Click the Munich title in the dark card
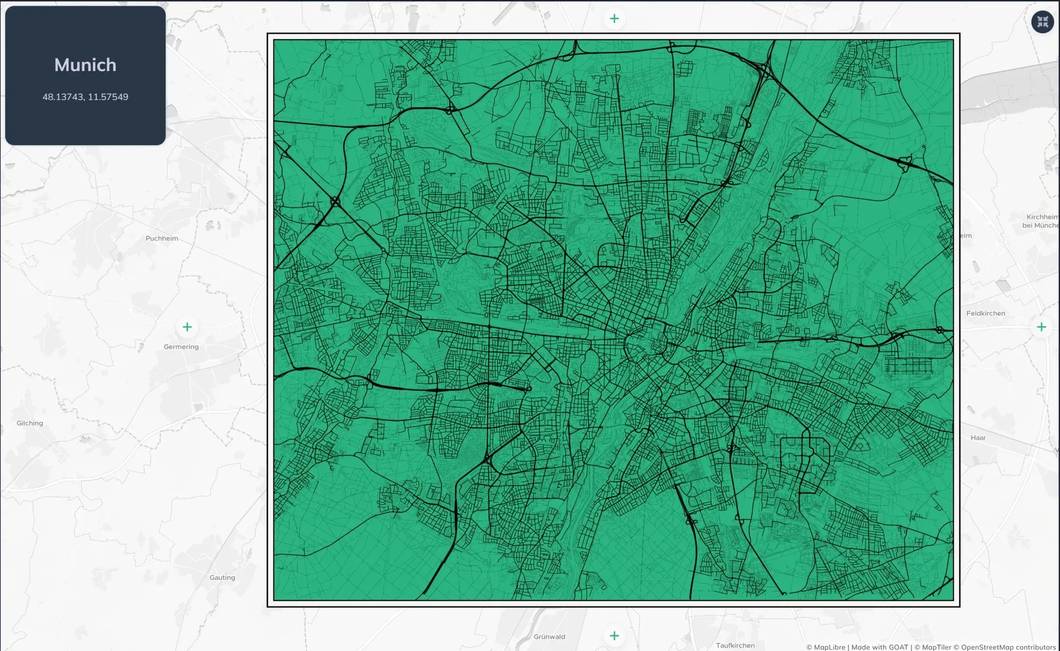The image size is (1060, 651). [85, 65]
